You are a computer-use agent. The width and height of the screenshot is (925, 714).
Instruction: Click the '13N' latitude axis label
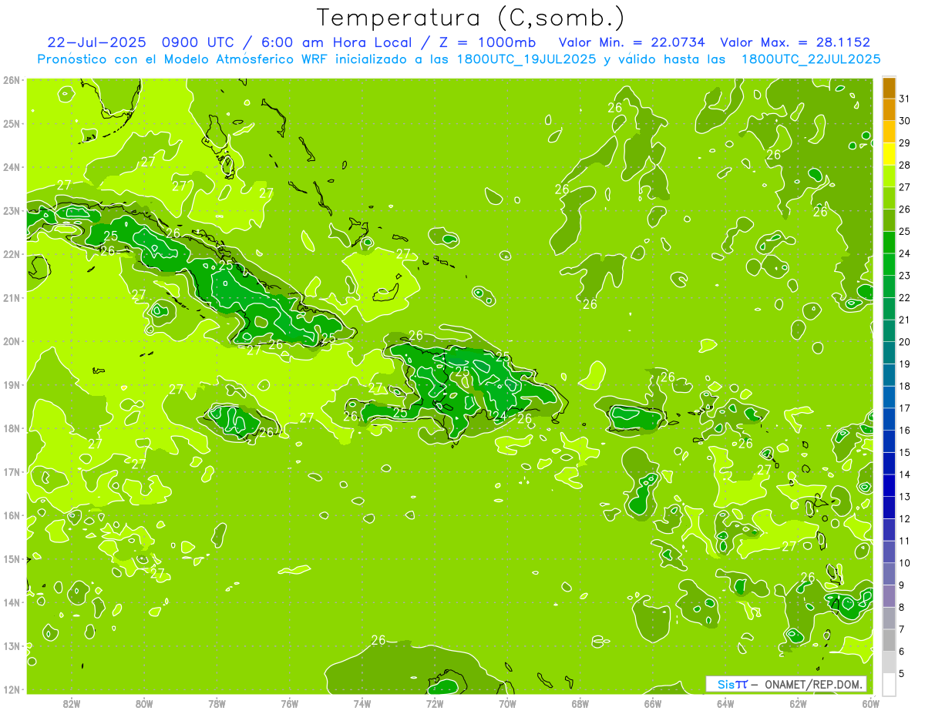[11, 645]
